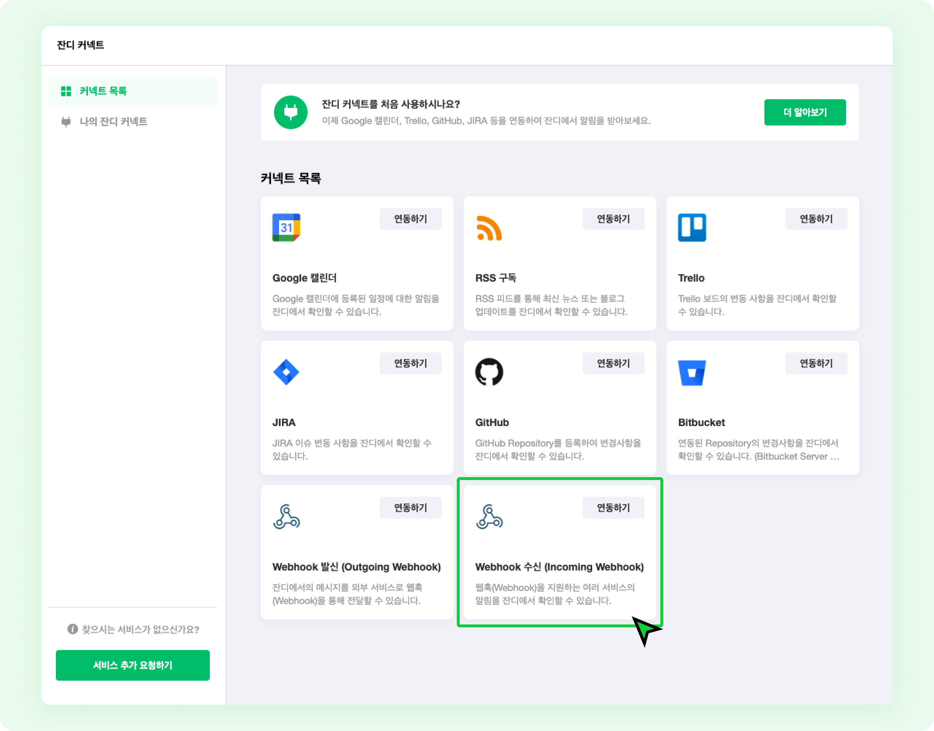Screen dimensions: 934x731
Task: Click the green plug icon in banner
Action: click(291, 112)
